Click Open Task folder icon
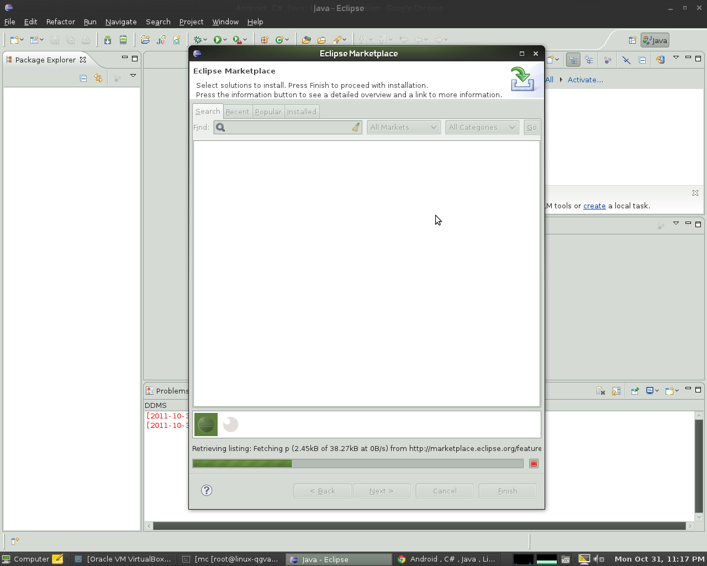Image resolution: width=707 pixels, height=566 pixels. [x=321, y=40]
